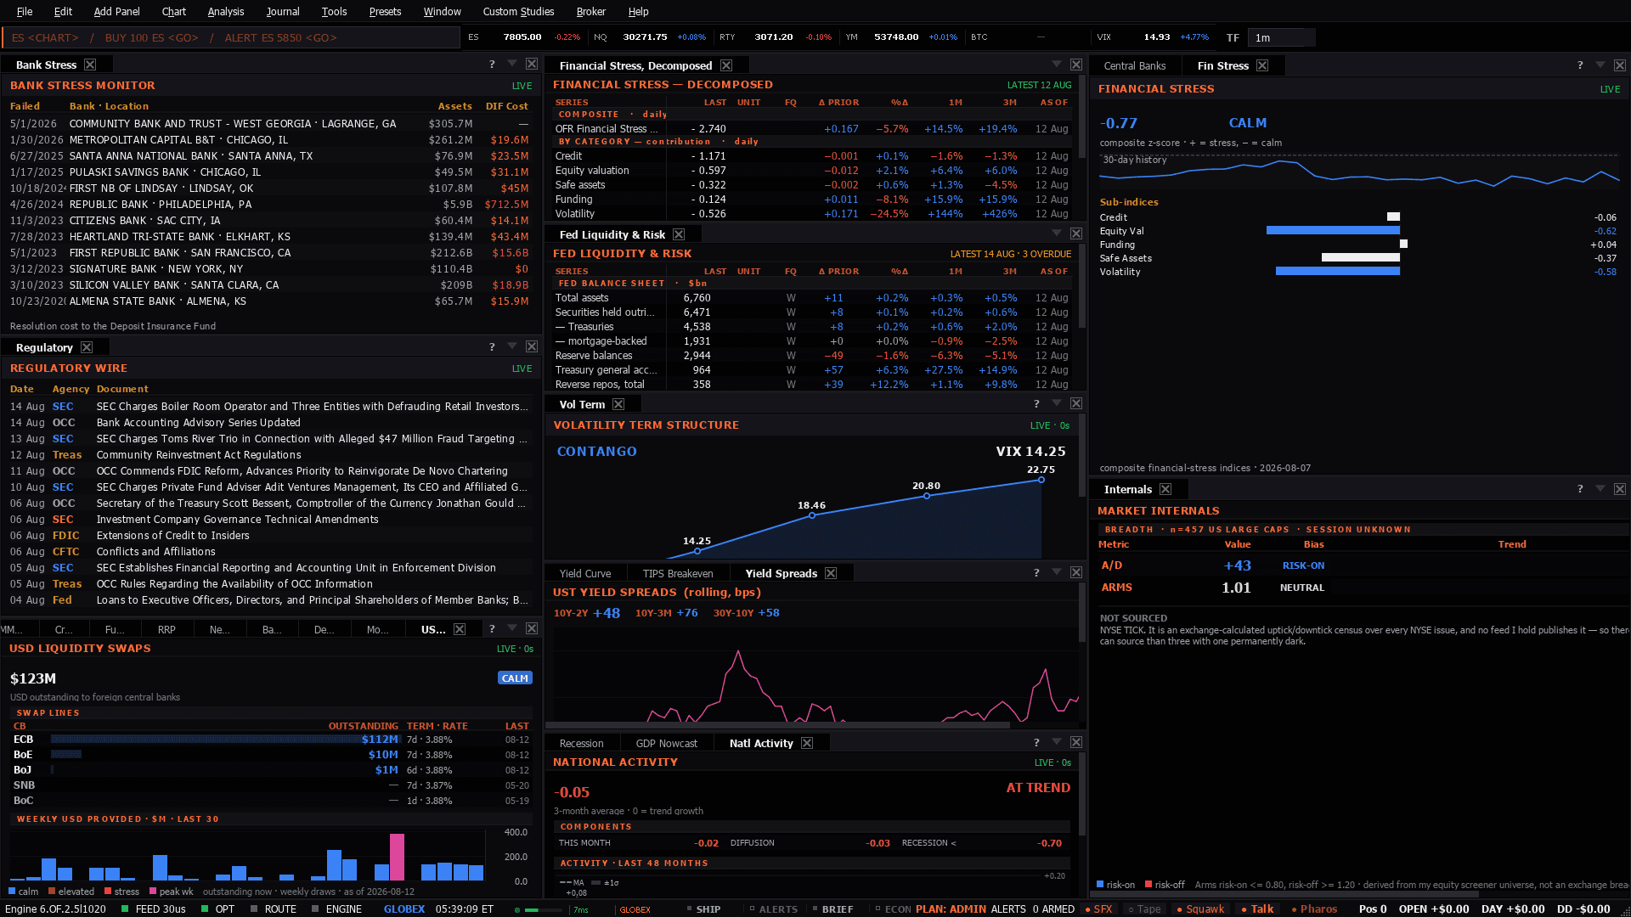Image resolution: width=1631 pixels, height=917 pixels.
Task: Toggle the FEED 30us status indicator
Action: point(154,909)
